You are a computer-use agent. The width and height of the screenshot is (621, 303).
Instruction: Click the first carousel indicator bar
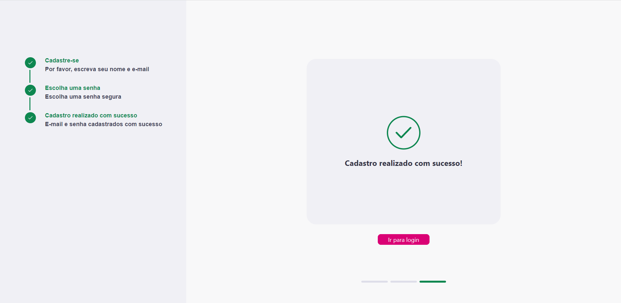click(374, 282)
